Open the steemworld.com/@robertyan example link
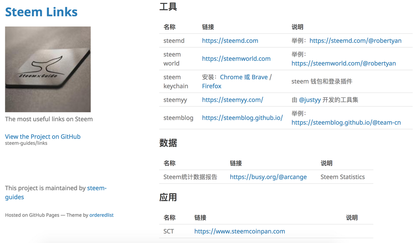Image resolution: width=420 pixels, height=243 pixels. [x=344, y=63]
